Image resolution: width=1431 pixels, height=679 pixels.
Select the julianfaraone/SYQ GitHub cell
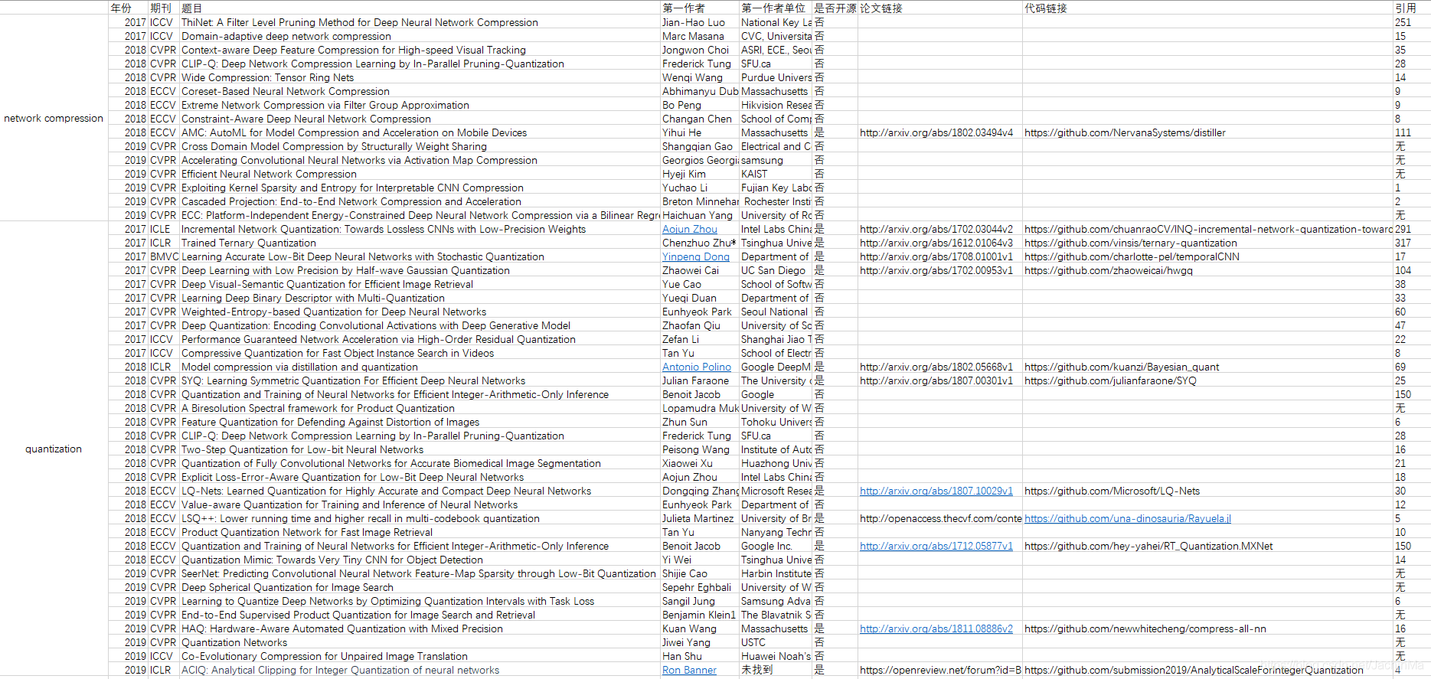coord(1207,380)
